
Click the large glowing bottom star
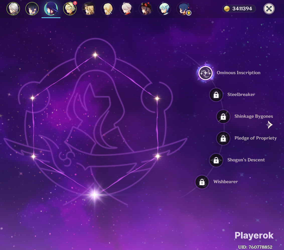95,194
